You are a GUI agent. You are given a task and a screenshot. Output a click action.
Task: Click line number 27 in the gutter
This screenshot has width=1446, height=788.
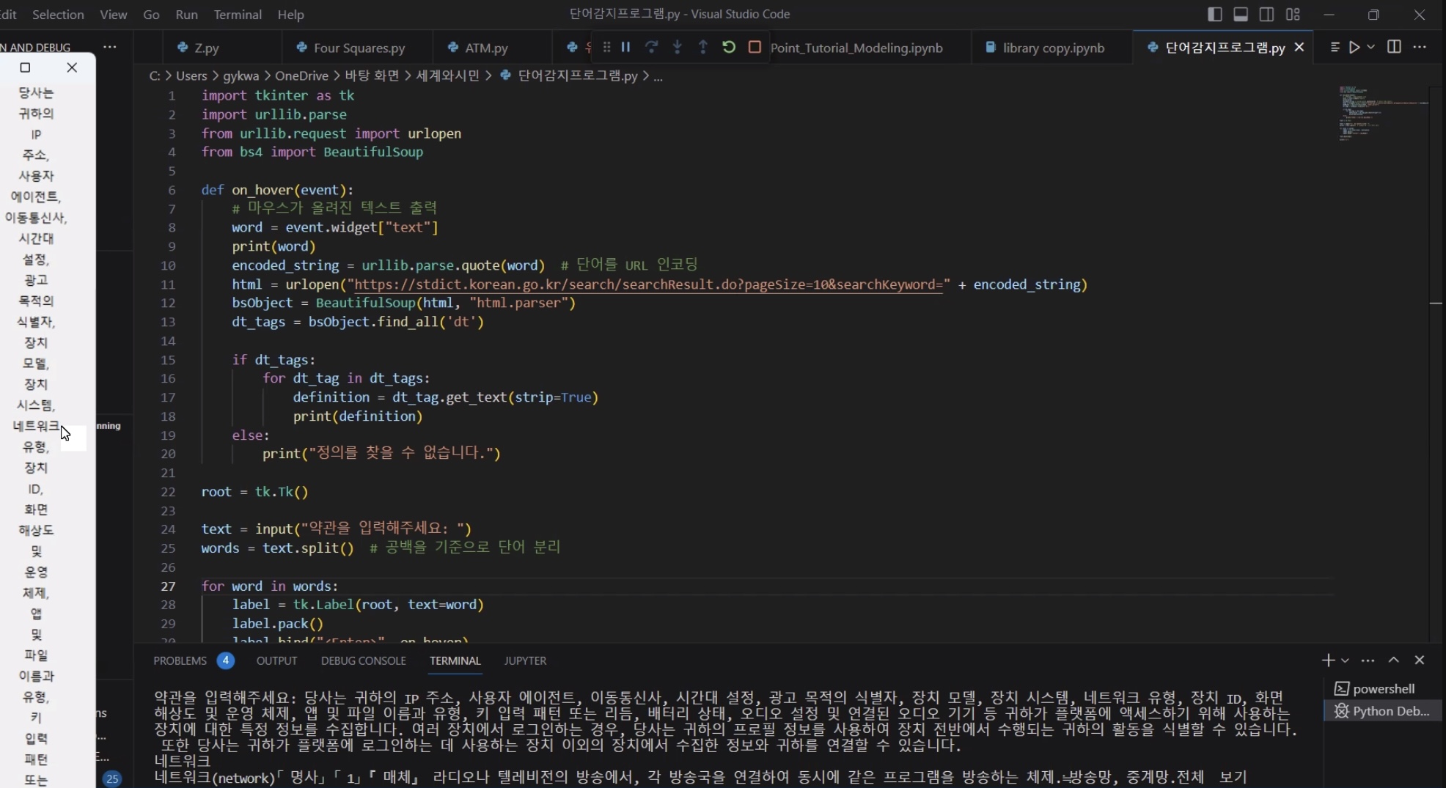click(x=168, y=586)
